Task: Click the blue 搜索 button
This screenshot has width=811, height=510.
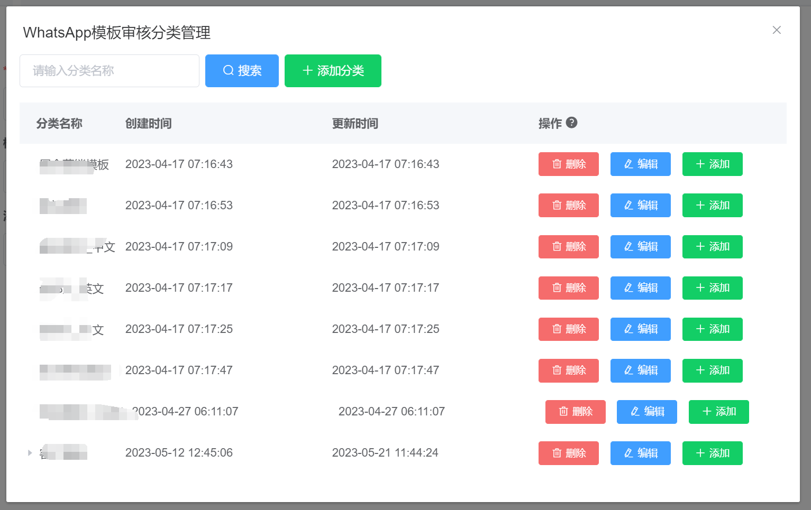Action: coord(242,71)
